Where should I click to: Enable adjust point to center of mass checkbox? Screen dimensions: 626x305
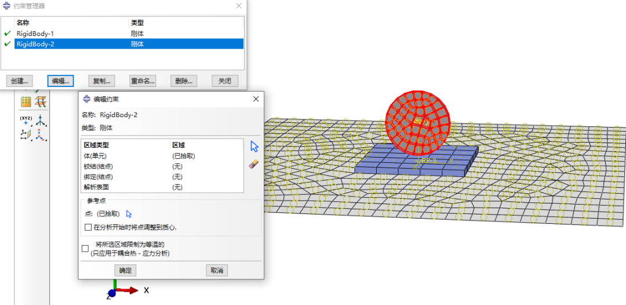88,227
